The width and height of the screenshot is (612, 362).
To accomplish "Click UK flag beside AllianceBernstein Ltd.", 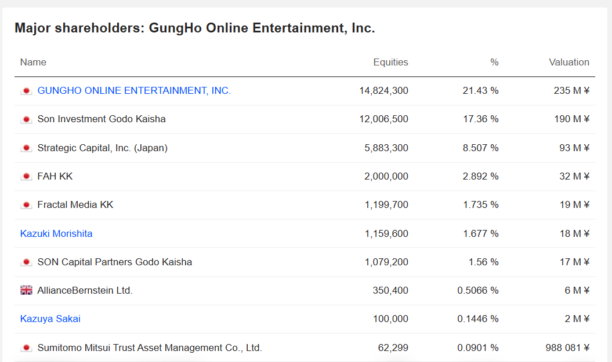I will coord(26,291).
